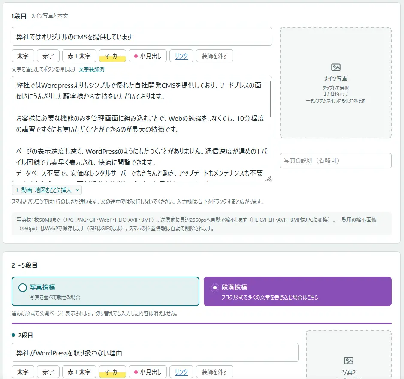Click the textarea resize handle corner
This screenshot has height=379, width=404.
click(269, 178)
